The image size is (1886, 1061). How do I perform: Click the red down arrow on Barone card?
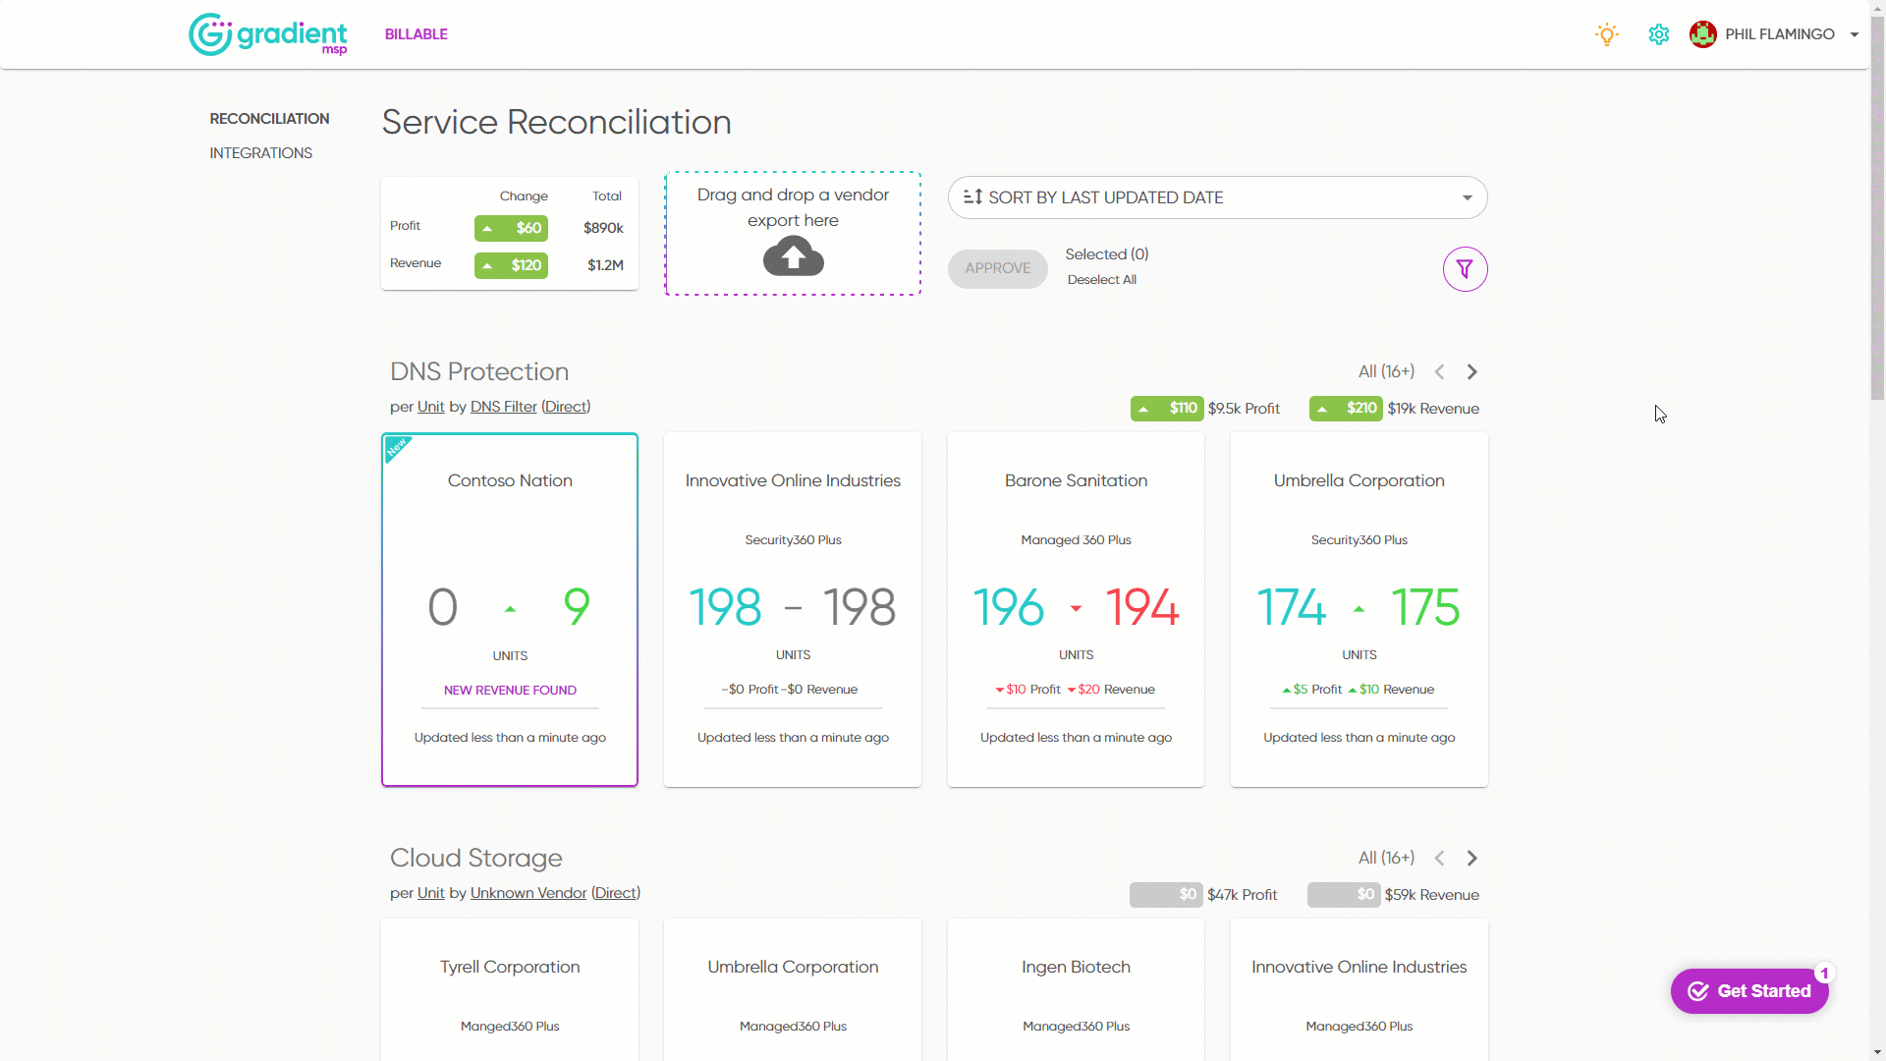(x=1076, y=609)
